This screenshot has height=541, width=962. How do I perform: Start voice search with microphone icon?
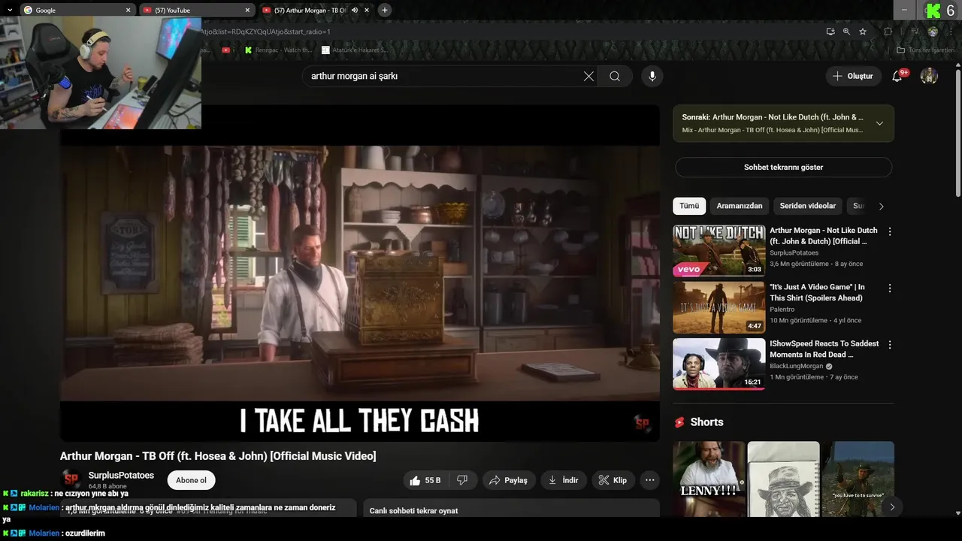point(652,76)
